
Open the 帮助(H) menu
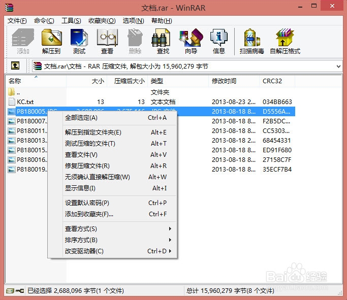point(162,21)
